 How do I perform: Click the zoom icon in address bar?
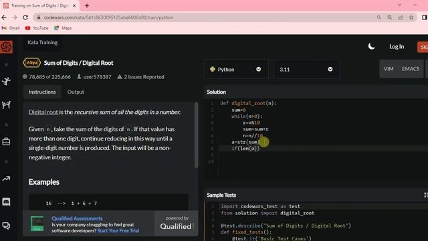(x=390, y=17)
